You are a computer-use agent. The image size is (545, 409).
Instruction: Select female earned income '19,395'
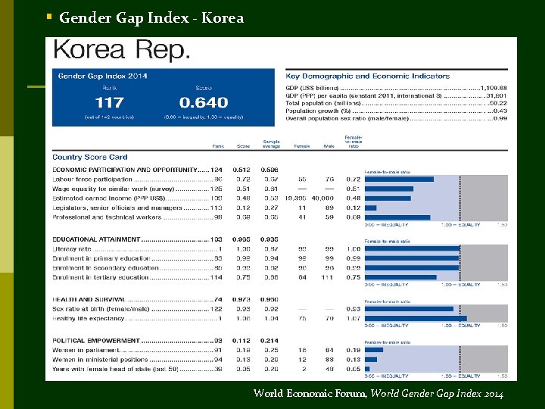tap(295, 198)
